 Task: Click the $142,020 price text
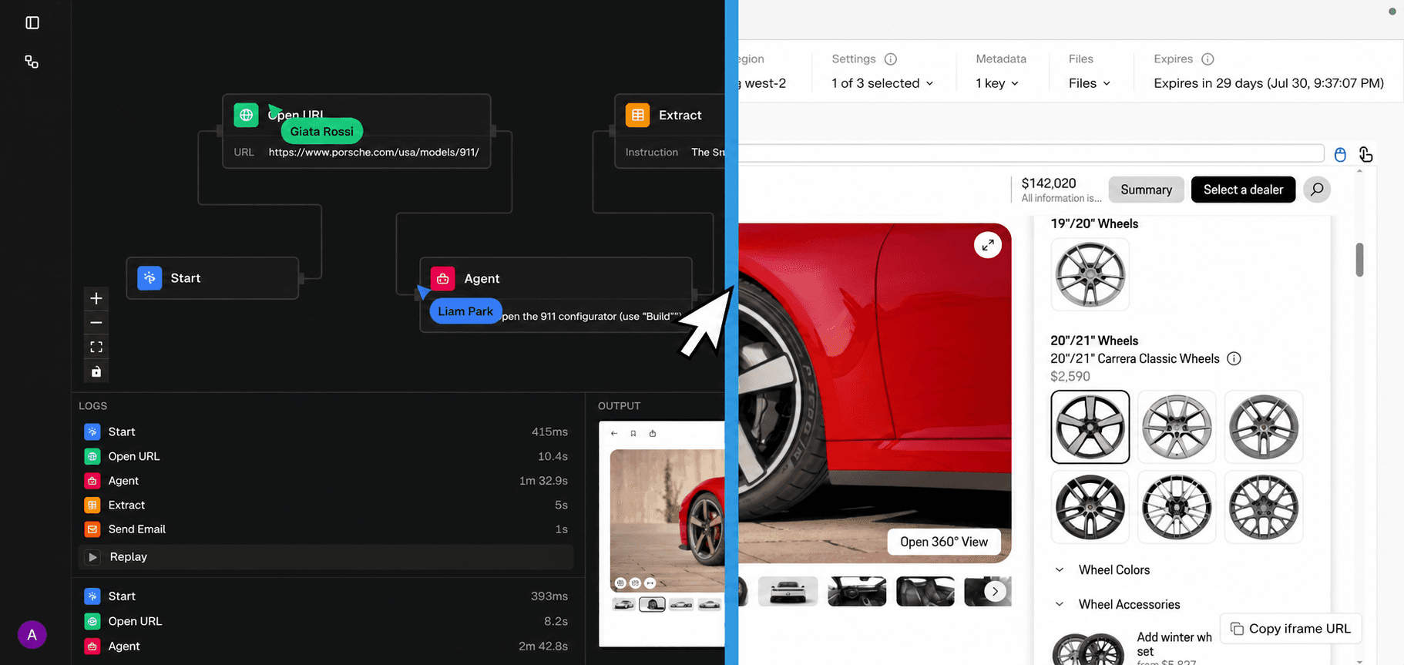(1049, 183)
